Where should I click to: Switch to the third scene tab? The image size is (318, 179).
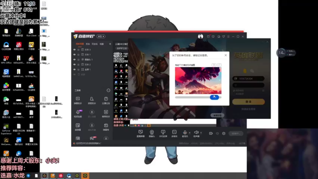[95, 44]
